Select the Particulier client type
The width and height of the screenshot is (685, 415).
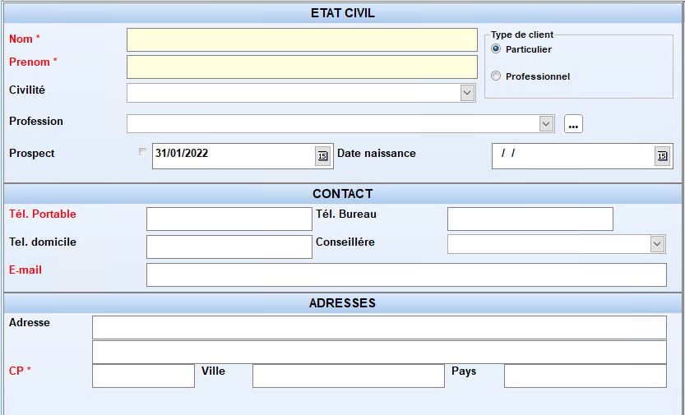[x=495, y=48]
